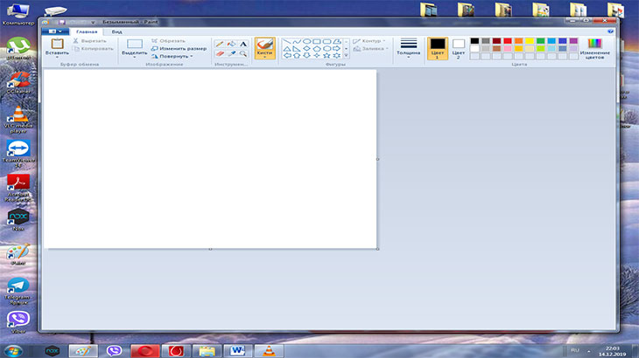Activate Color 1 (Цвет 1) selector
Viewport: 639px width, 358px height.
click(x=437, y=48)
